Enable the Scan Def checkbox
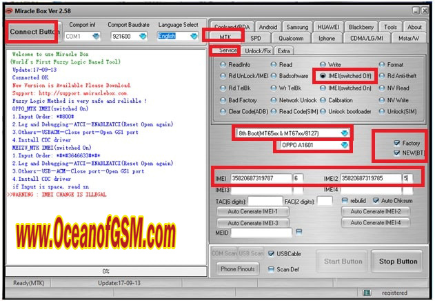435x301 pixels. [271, 269]
